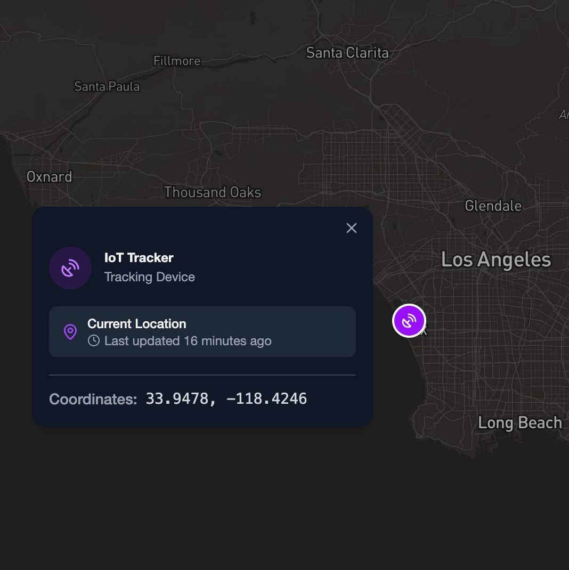Click the Glendale city label
569x570 pixels.
tap(493, 206)
